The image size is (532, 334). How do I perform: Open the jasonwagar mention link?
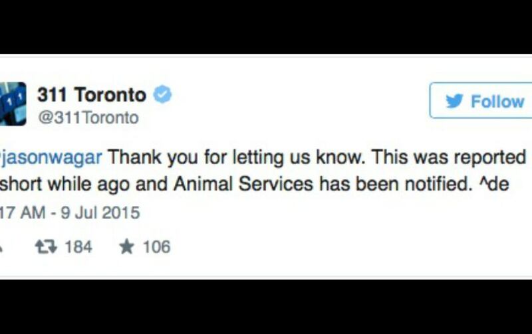pos(51,157)
